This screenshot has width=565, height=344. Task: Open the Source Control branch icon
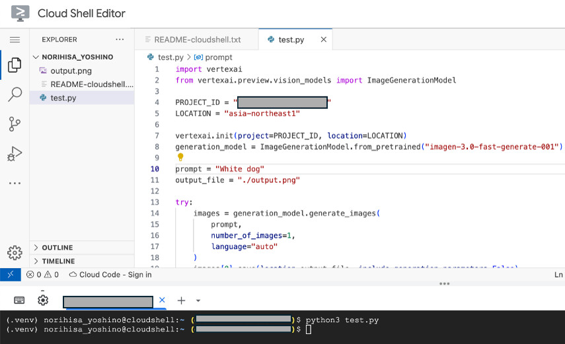coord(15,124)
